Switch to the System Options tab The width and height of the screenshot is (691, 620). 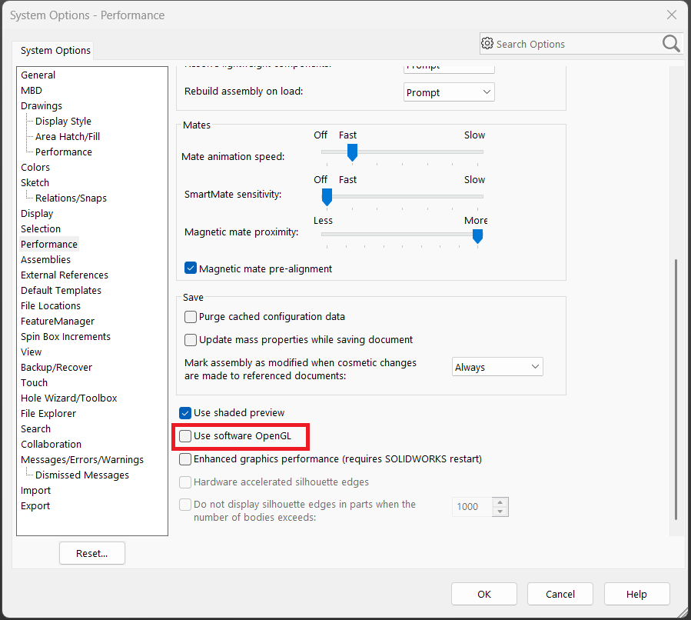tap(55, 51)
